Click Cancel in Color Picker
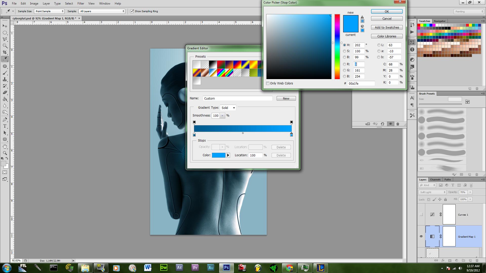 pyautogui.click(x=387, y=18)
